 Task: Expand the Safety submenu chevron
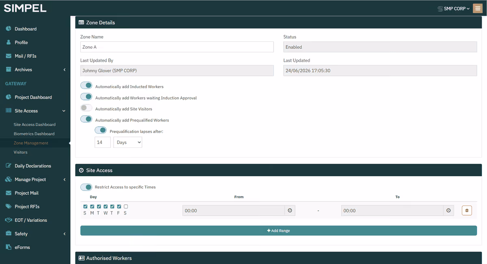click(x=65, y=234)
